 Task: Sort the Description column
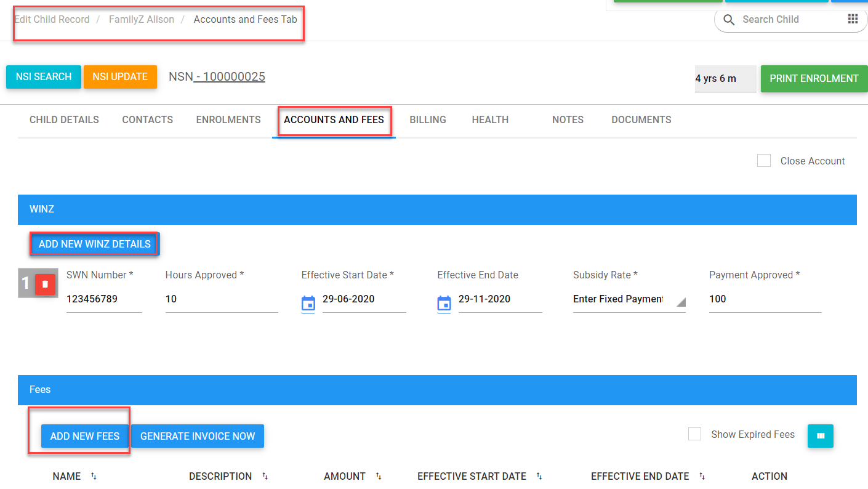click(265, 476)
